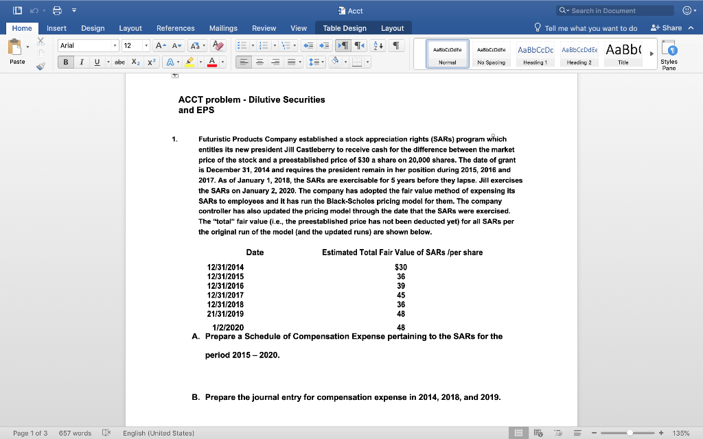This screenshot has width=703, height=439.
Task: Toggle paragraph marks visibility
Action: pos(397,46)
